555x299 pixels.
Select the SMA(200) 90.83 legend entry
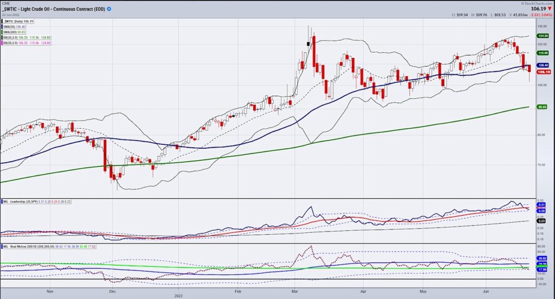[x=14, y=32]
